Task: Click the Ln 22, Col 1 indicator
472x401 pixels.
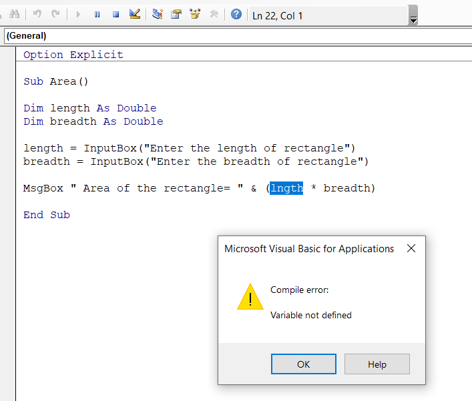Action: point(278,15)
